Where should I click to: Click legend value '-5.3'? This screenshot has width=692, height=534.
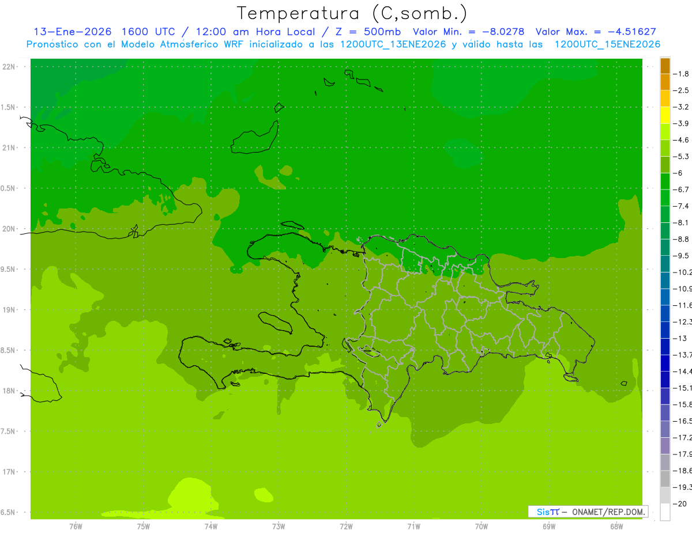point(682,157)
